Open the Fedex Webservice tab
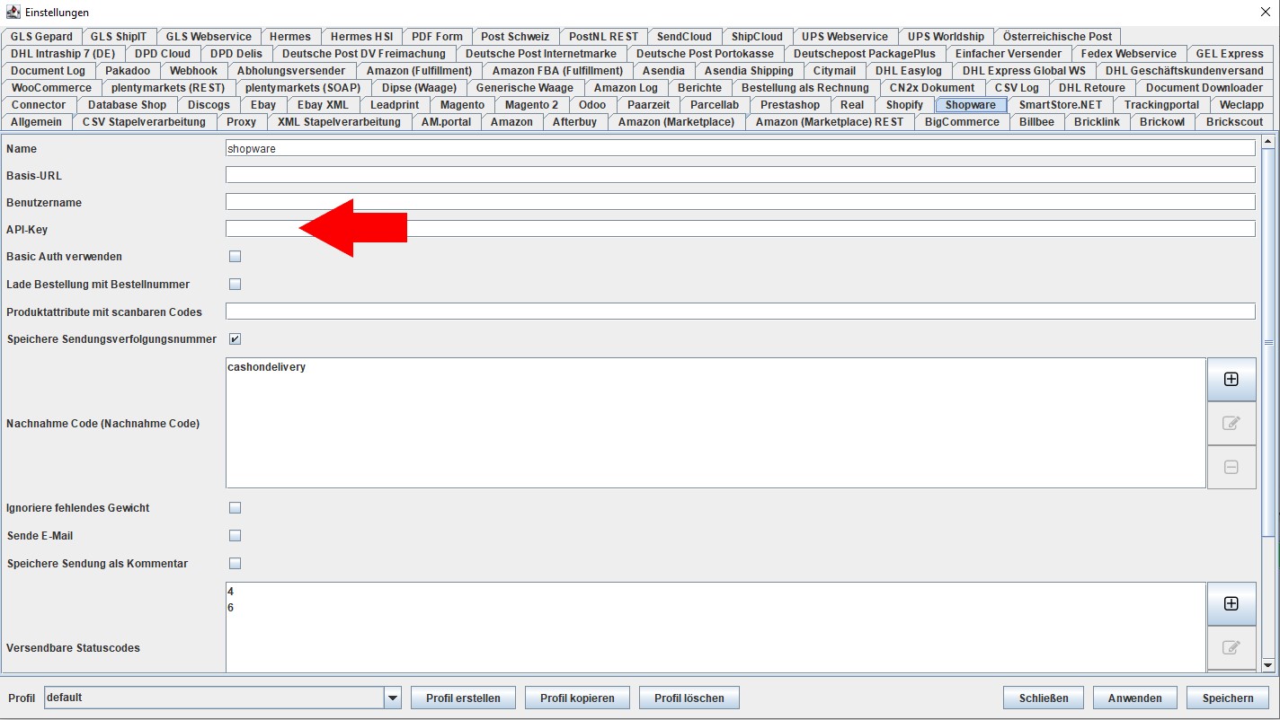 coord(1128,54)
